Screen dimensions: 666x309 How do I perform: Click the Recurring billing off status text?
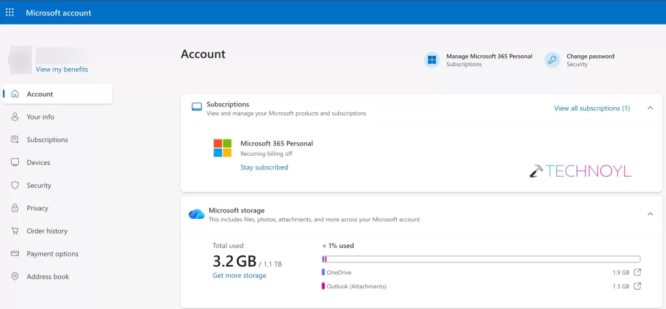tap(266, 153)
